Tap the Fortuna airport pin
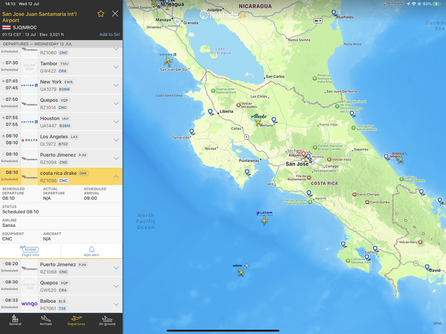Image resolution: width=446 pixels, height=334 pixels. [x=274, y=120]
